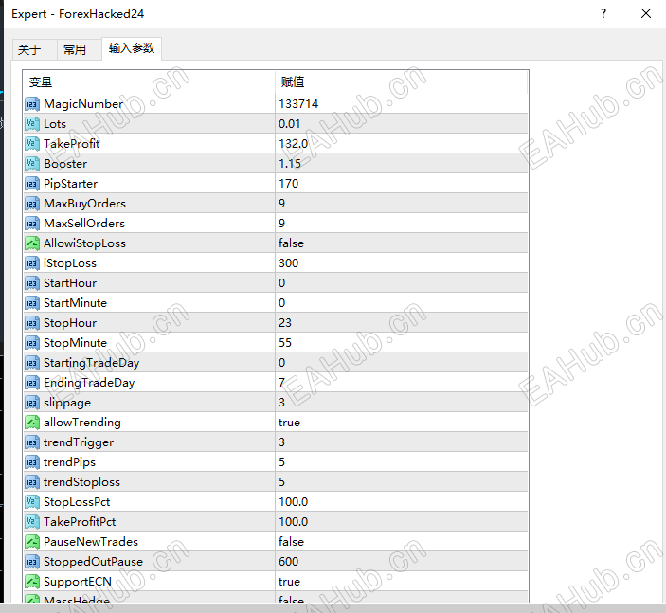Click the icon beside StartHour
666x613 pixels.
(x=32, y=283)
